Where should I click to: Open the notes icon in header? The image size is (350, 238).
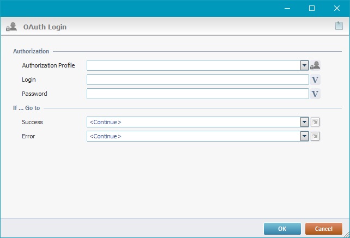click(339, 26)
